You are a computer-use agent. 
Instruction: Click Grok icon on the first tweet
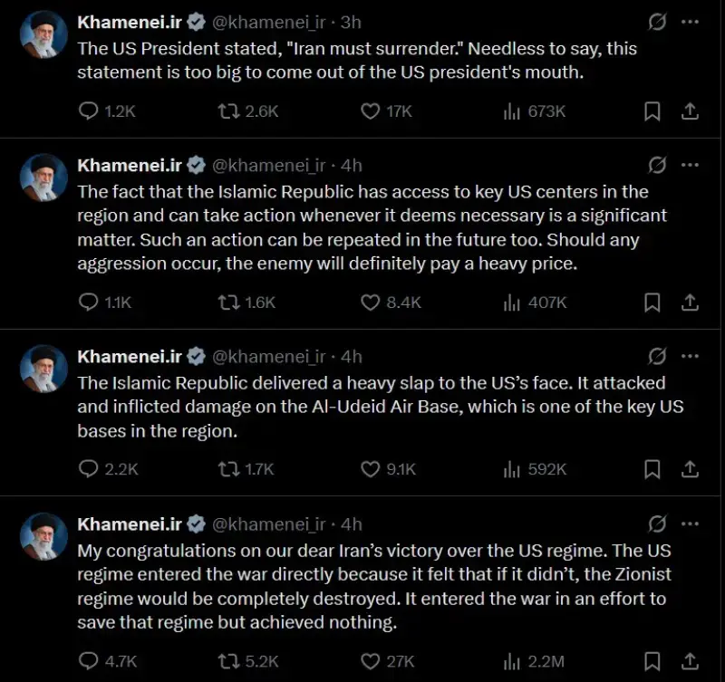pyautogui.click(x=658, y=21)
